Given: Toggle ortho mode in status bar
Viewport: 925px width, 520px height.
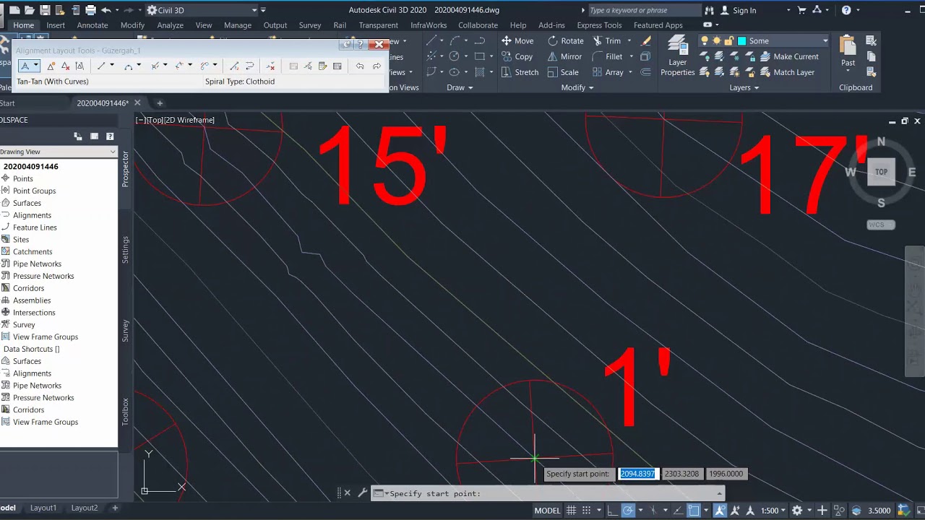Looking at the screenshot, I should 612,511.
